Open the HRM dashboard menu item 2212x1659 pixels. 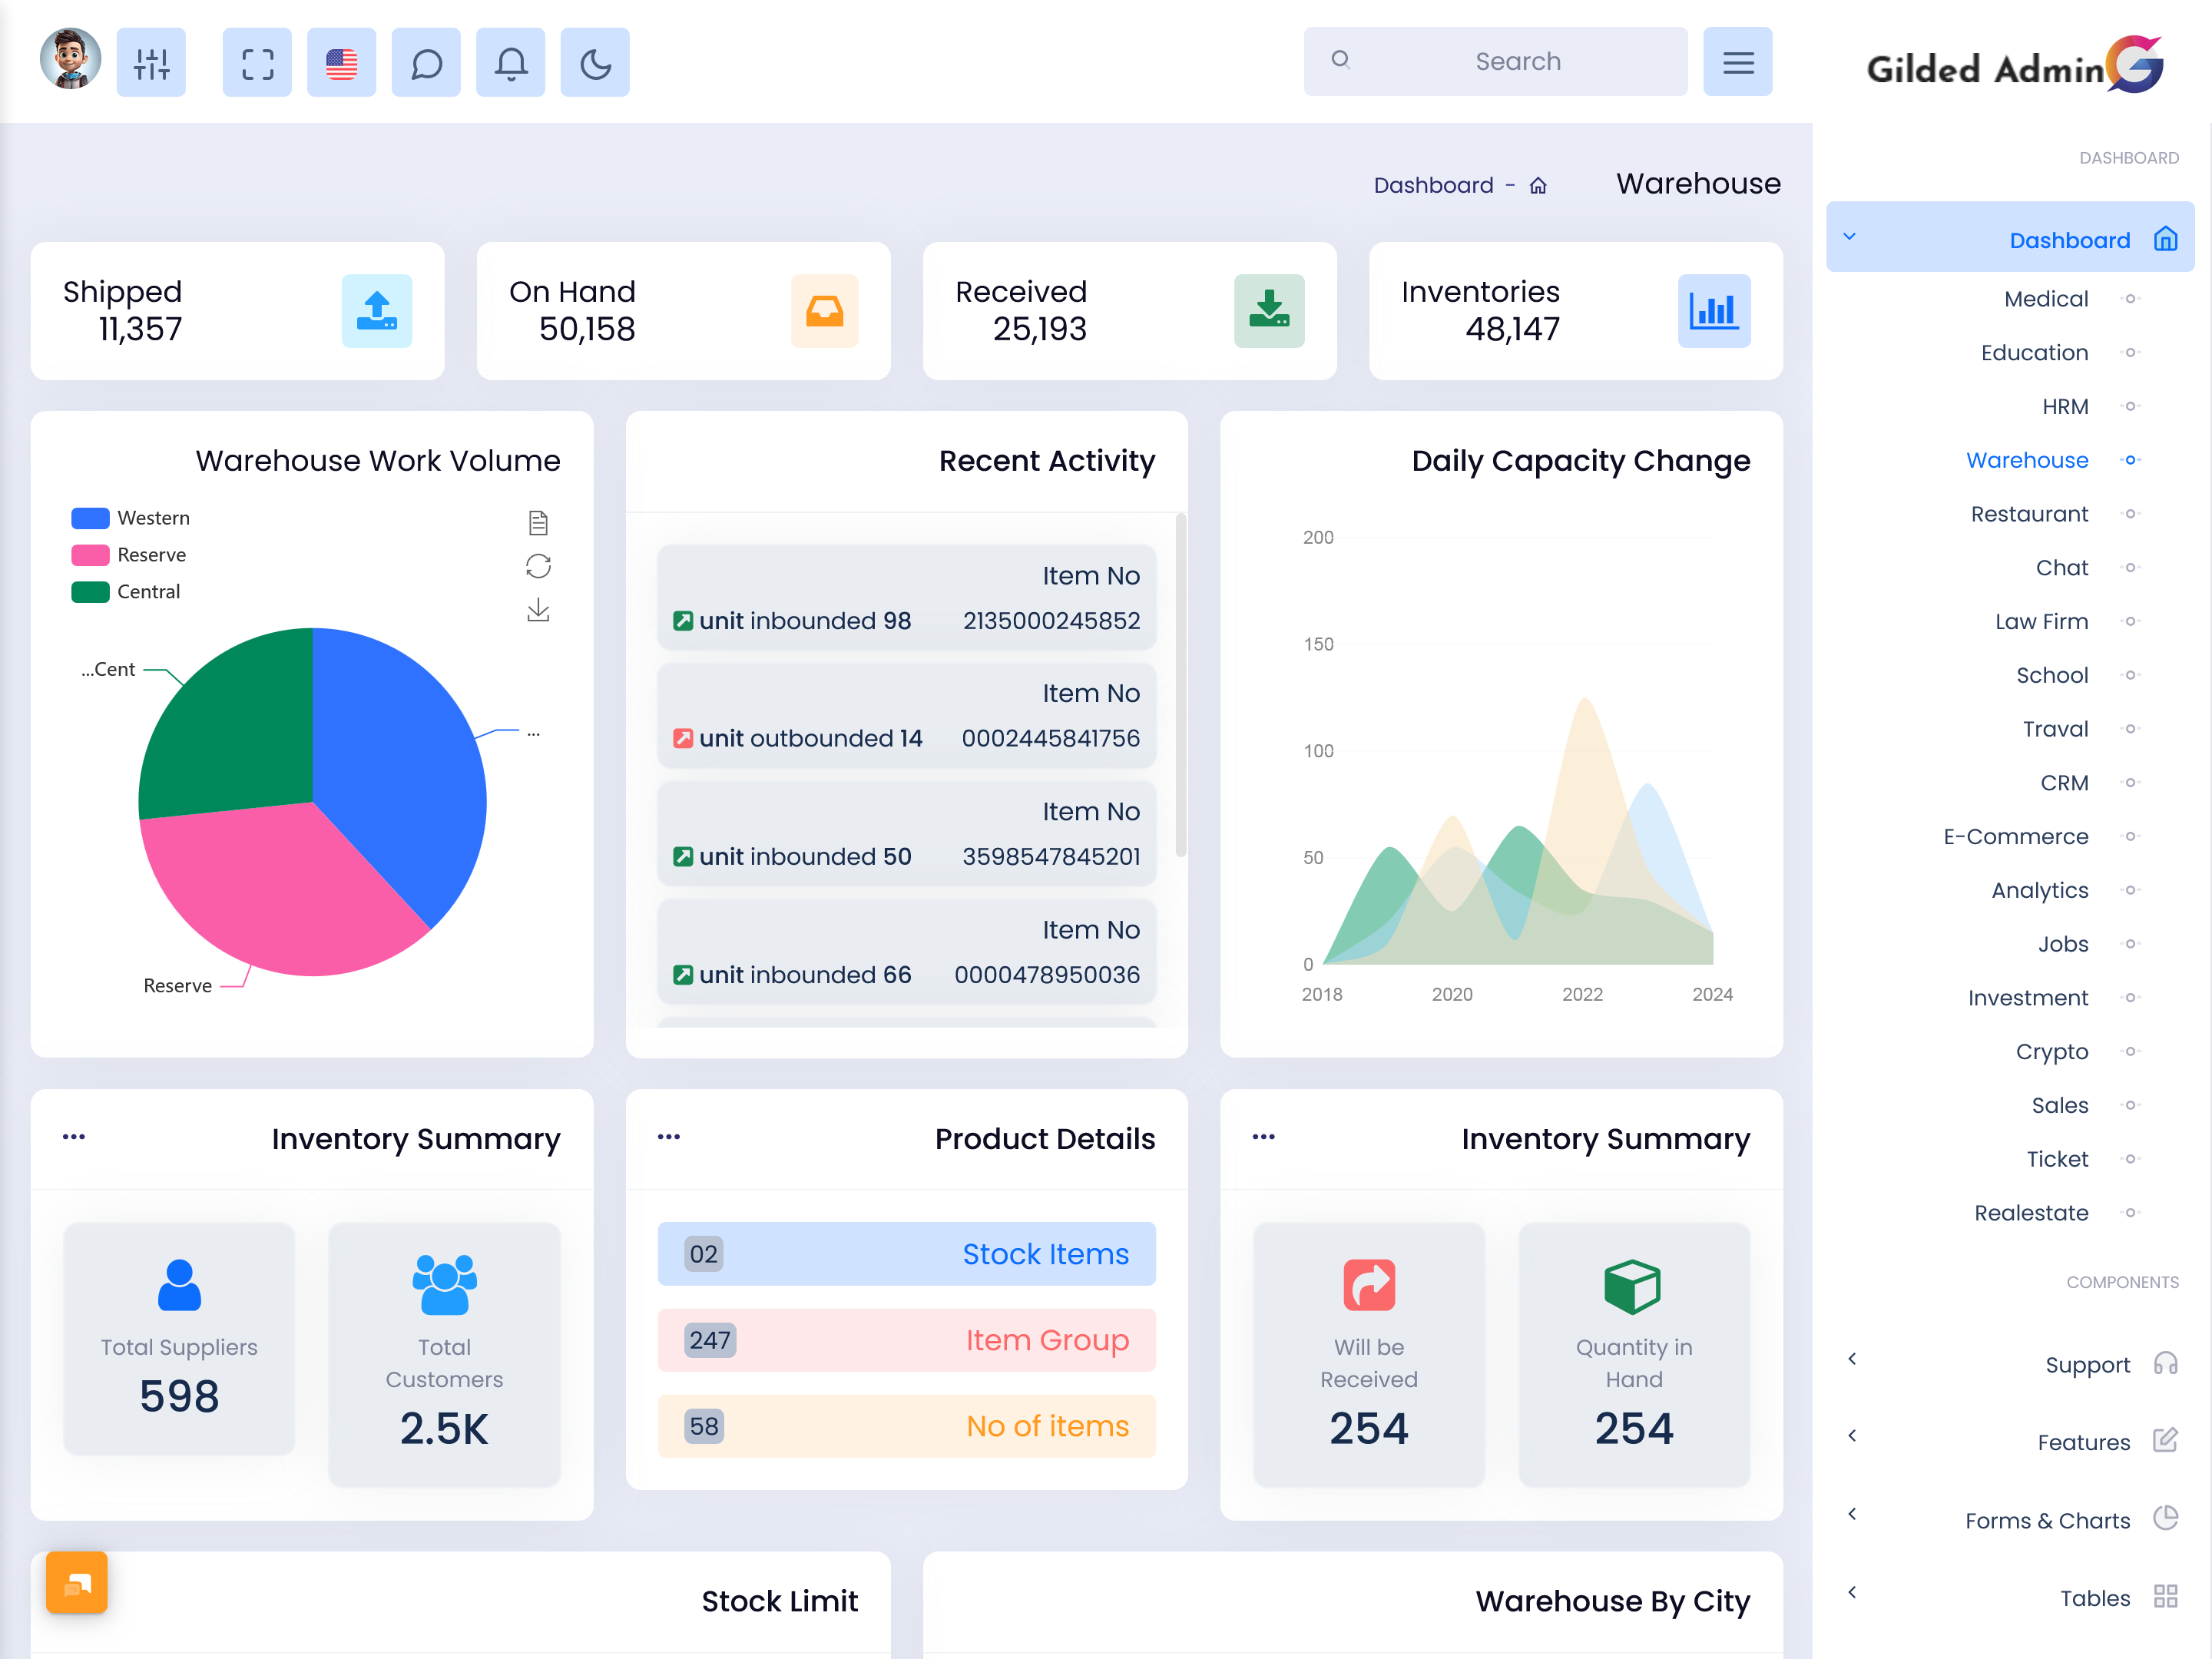pos(2065,407)
